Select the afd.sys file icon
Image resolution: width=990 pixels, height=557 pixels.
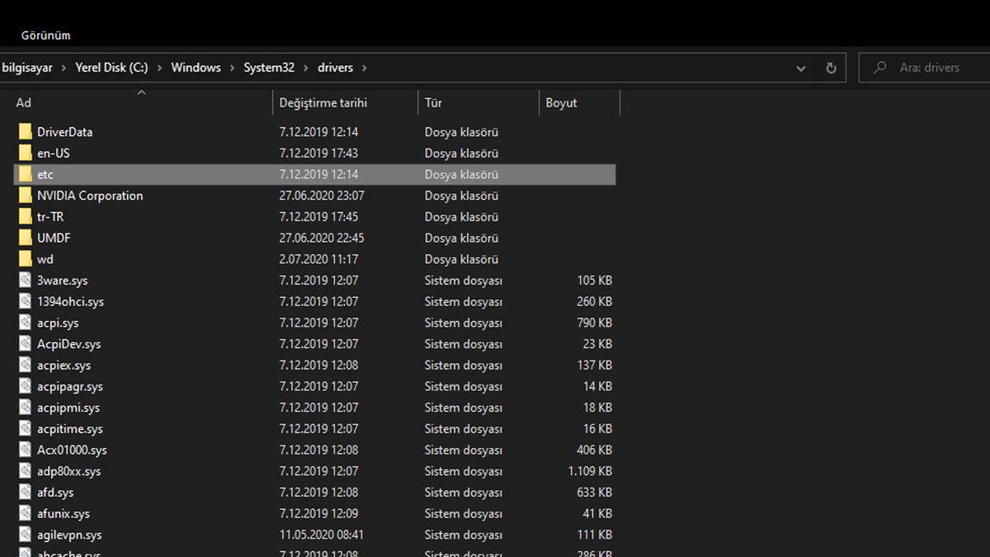coord(25,492)
